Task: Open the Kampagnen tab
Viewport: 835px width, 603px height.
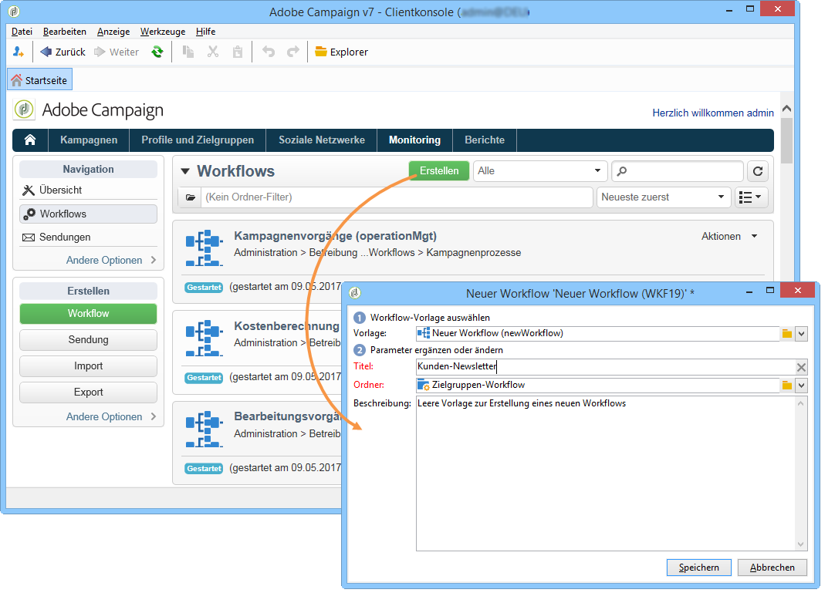Action: pos(89,140)
